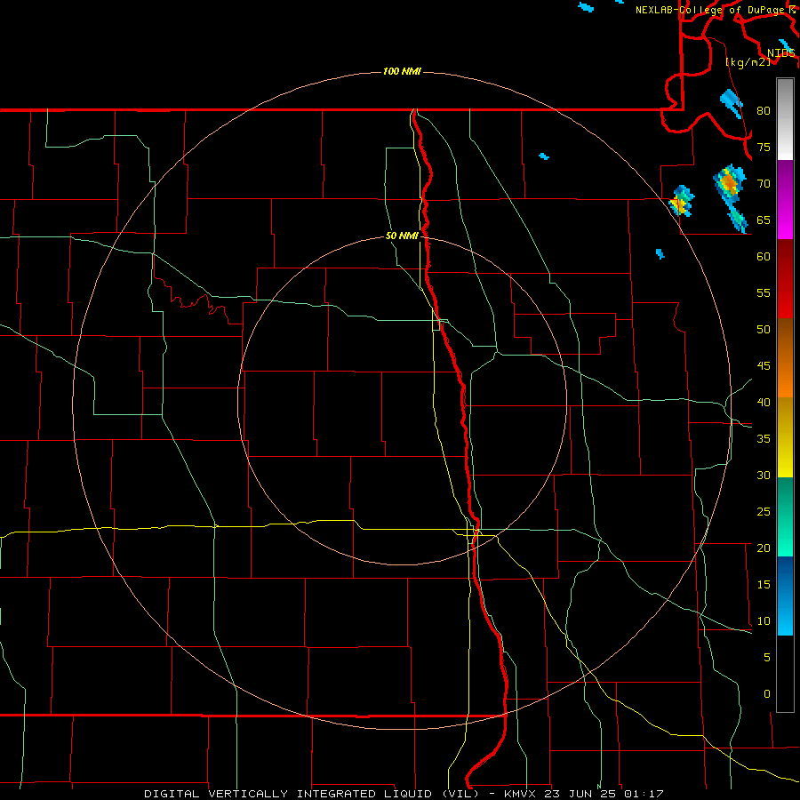Click the 65 value on the VIL scale
800x800 pixels.
point(764,220)
